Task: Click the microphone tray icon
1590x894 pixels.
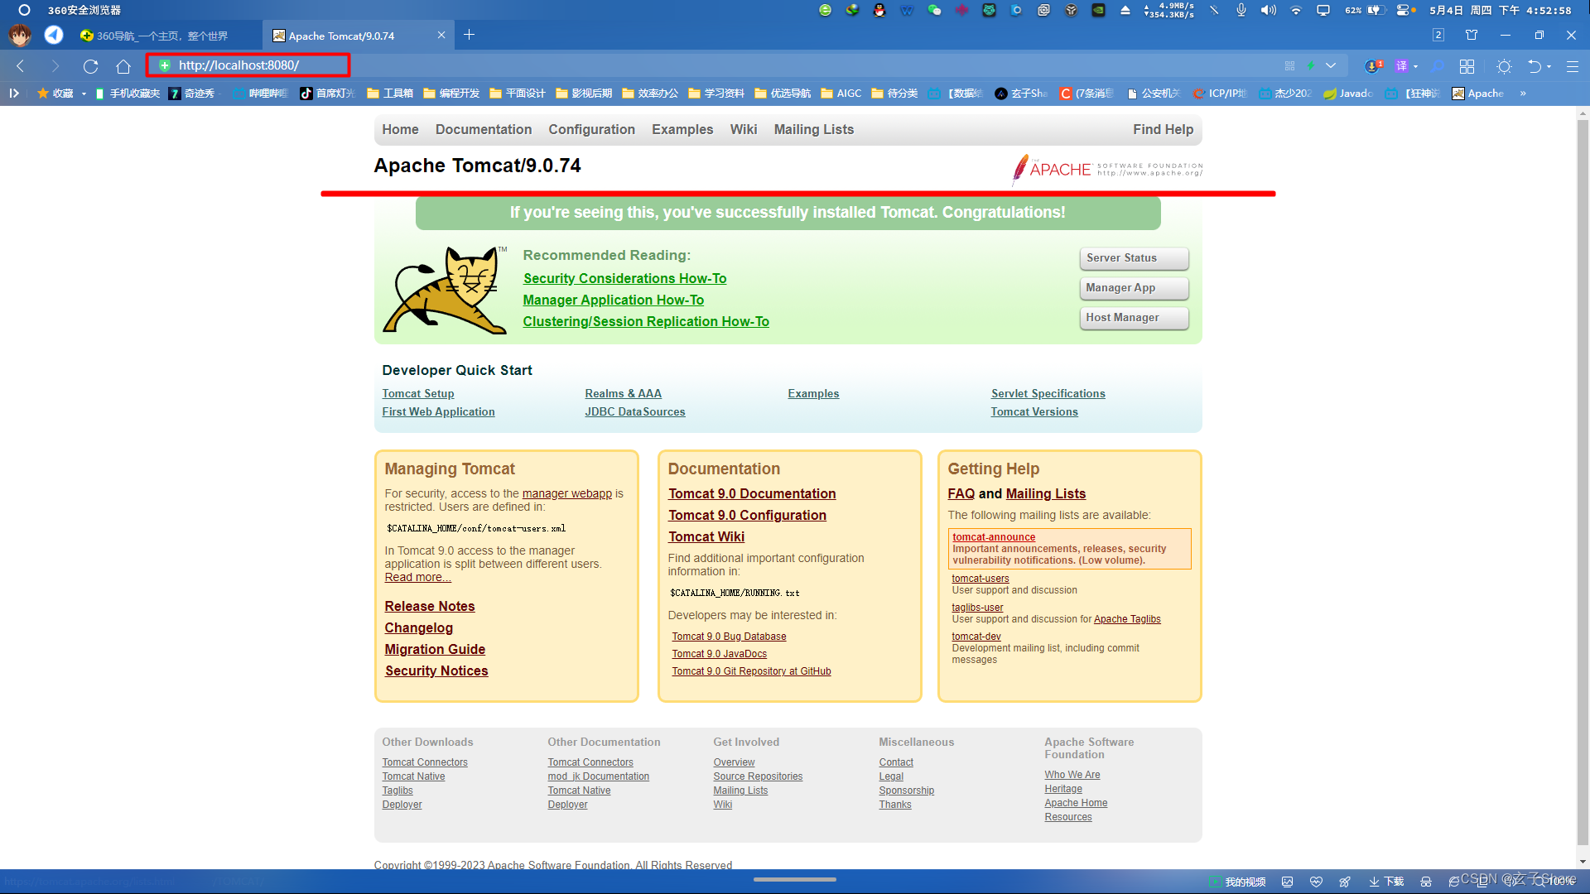Action: pos(1241,10)
